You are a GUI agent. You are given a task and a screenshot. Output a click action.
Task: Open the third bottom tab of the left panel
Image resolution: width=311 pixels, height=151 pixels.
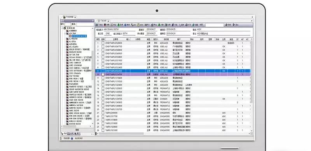pyautogui.click(x=77, y=134)
